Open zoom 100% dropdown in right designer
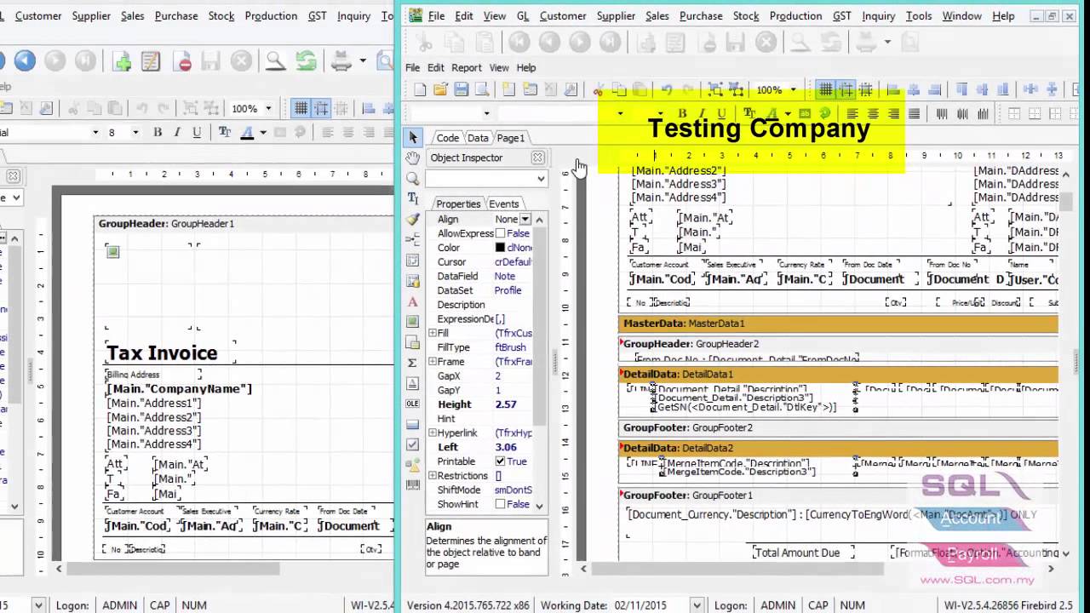Image resolution: width=1090 pixels, height=613 pixels. coord(793,89)
